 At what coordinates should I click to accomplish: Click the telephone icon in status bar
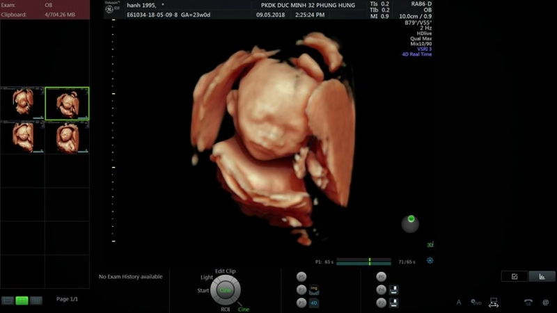pyautogui.click(x=528, y=302)
